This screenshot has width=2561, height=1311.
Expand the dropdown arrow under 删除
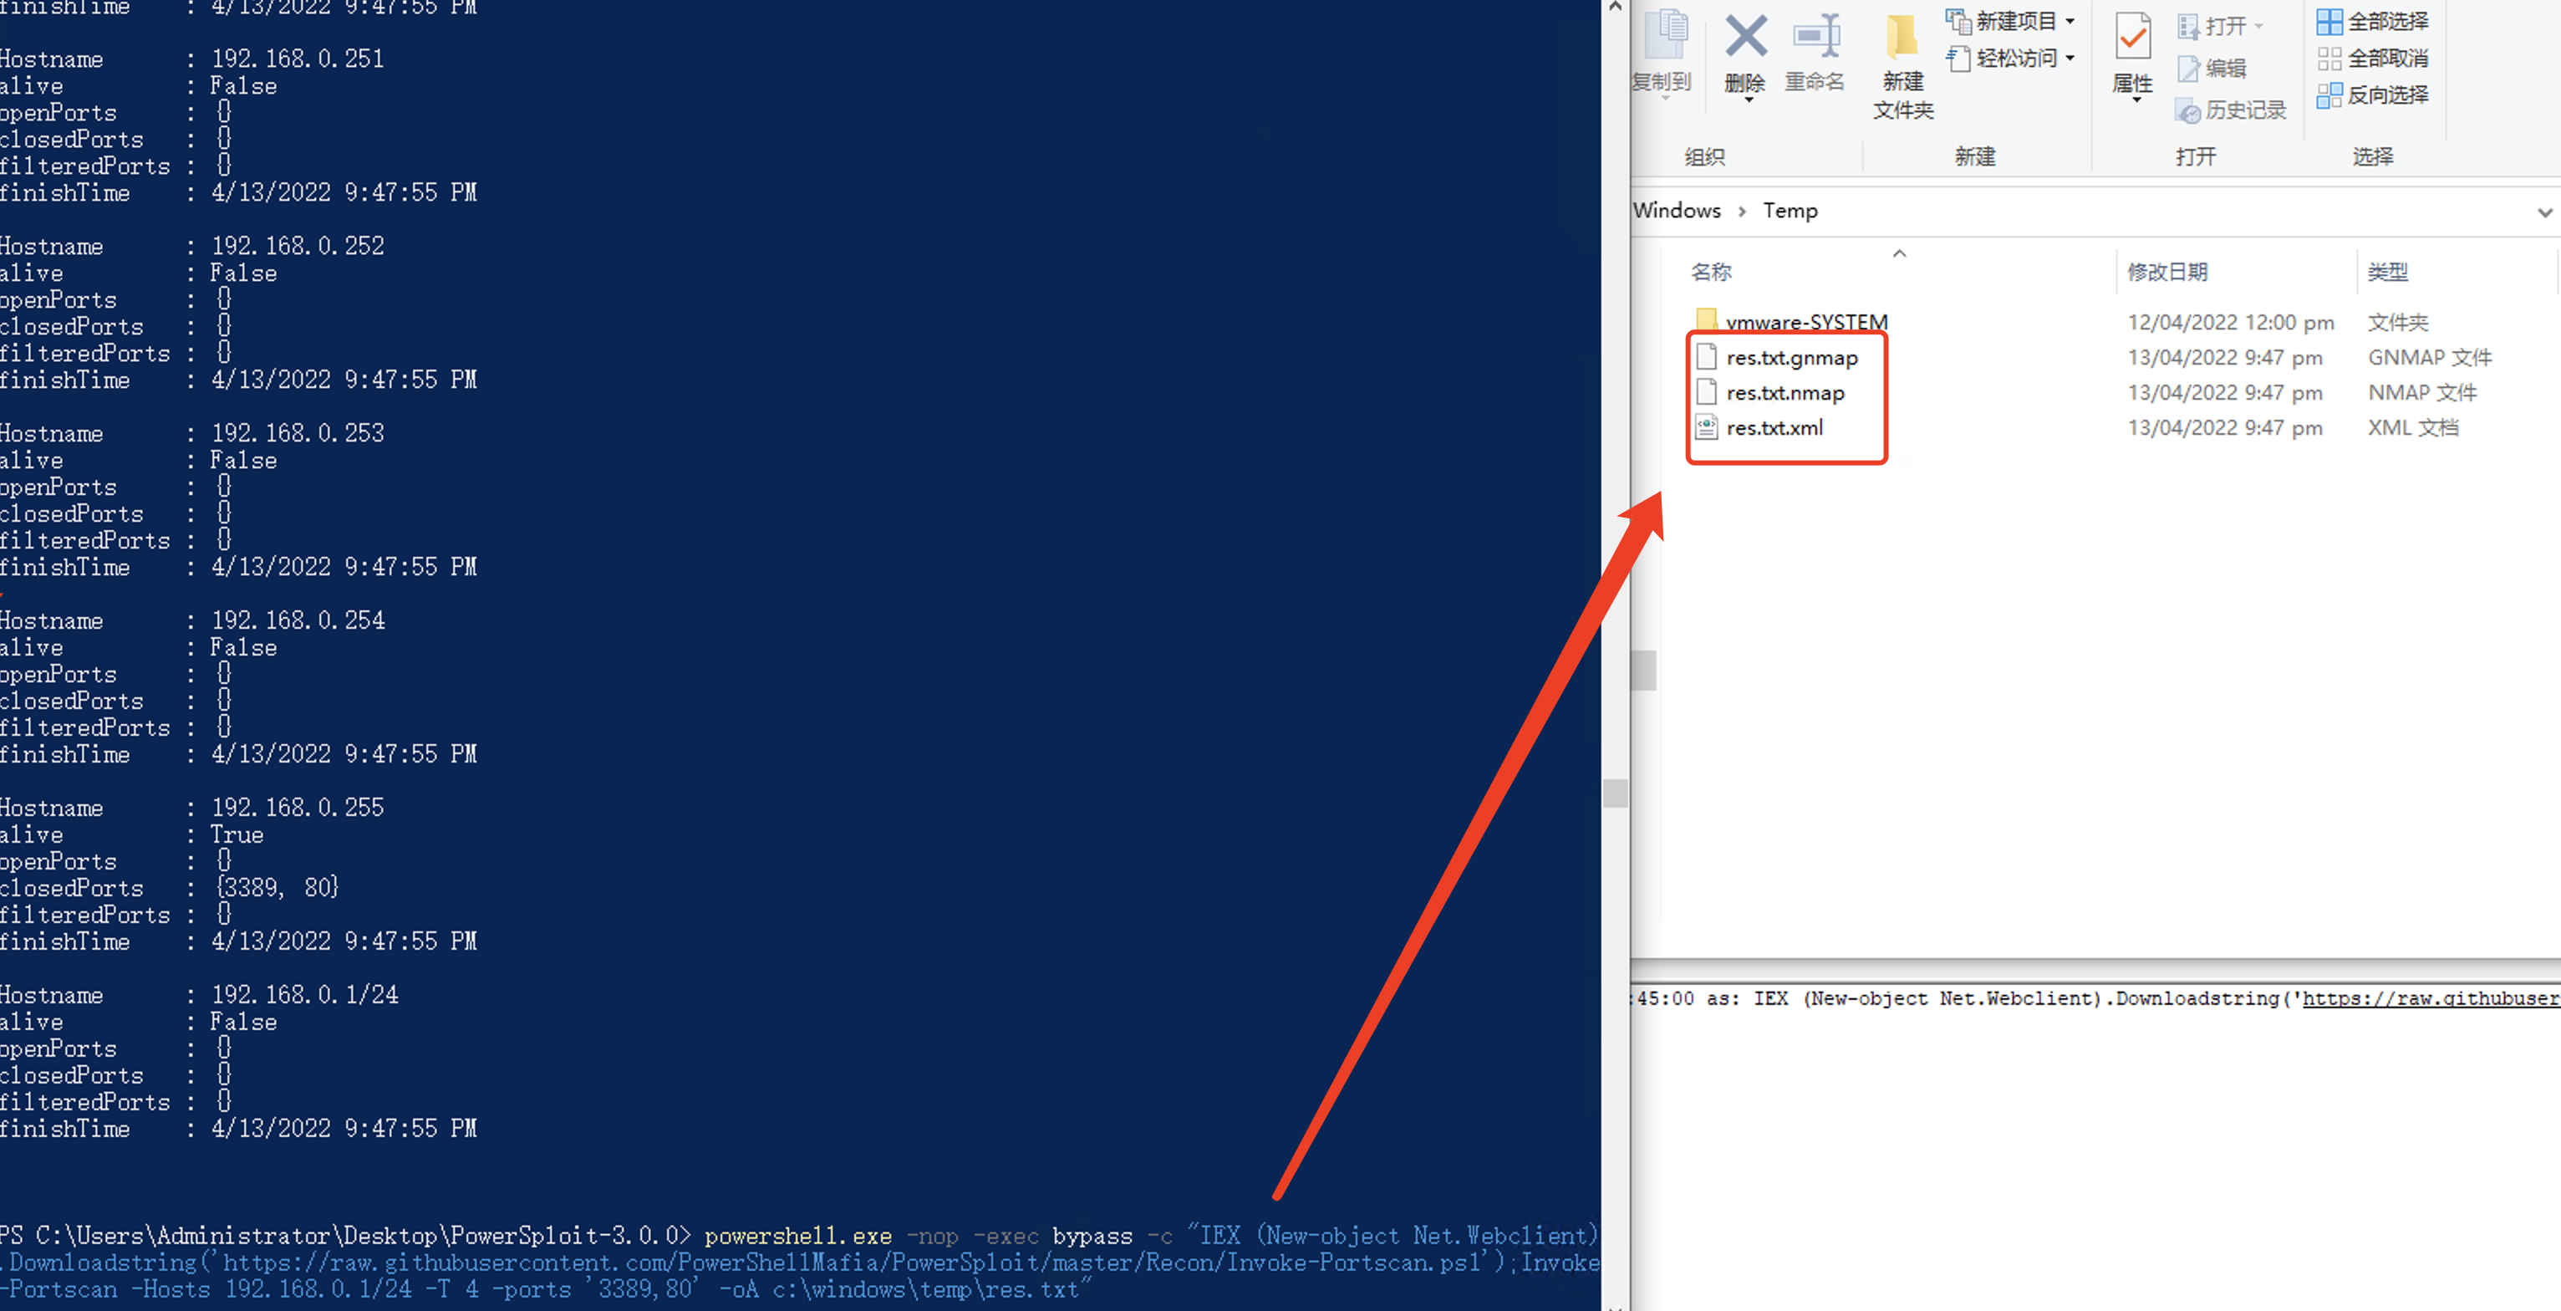[x=1749, y=100]
